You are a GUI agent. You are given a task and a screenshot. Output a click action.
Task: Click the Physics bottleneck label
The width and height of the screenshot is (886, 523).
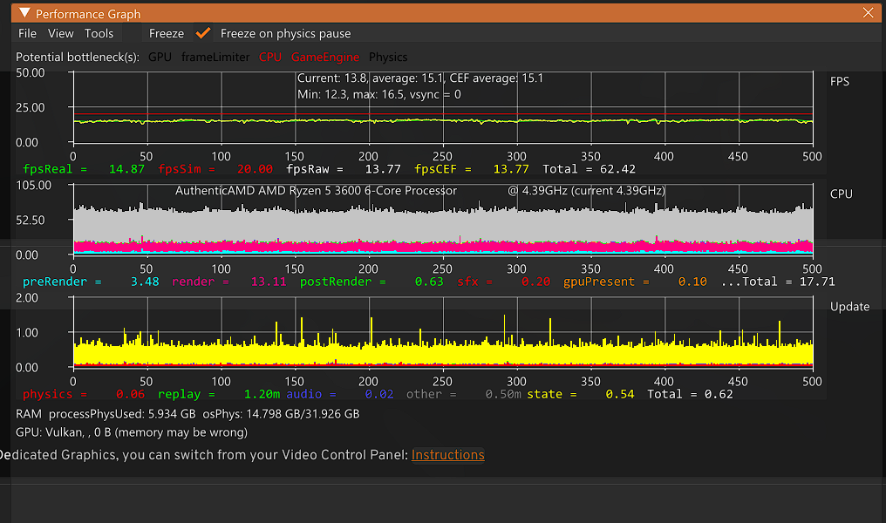click(x=388, y=57)
